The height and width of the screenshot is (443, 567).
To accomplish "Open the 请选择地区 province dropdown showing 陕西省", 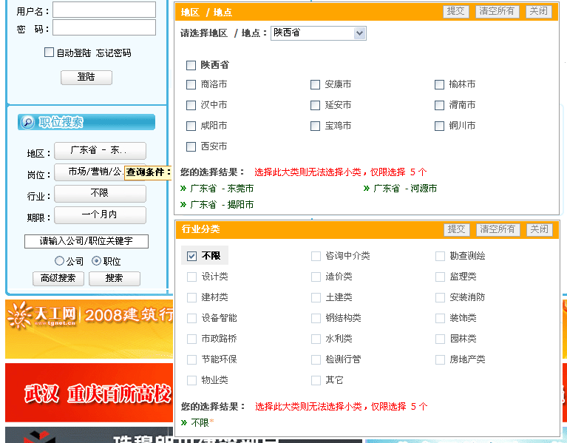I will point(318,33).
